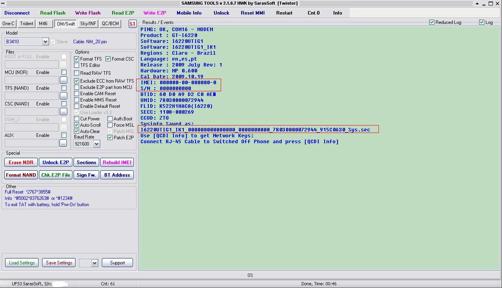Viewport: 502px width, 288px height.
Task: Toggle the Reduced Log checkbox
Action: click(x=432, y=22)
